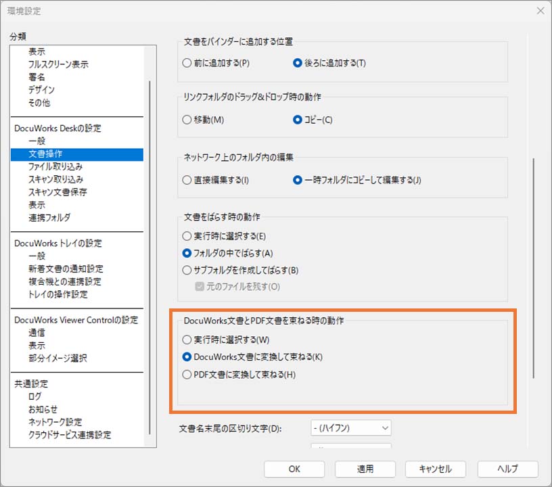Select DocuWorks トレイの設定 heading
Image resolution: width=552 pixels, height=487 pixels.
click(x=58, y=243)
